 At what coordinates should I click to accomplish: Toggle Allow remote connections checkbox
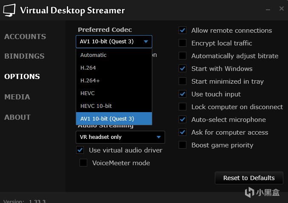182,31
